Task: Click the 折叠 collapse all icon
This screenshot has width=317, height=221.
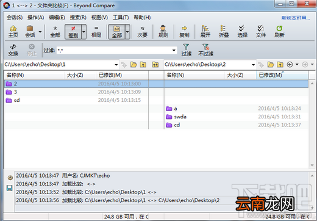Action: pyautogui.click(x=224, y=32)
